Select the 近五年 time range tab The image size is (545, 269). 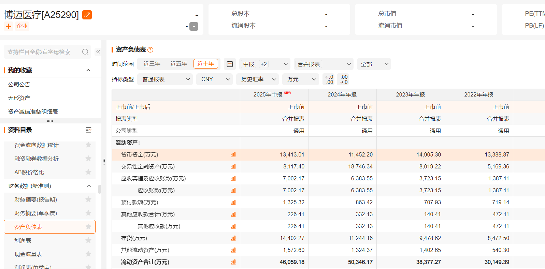coord(178,64)
